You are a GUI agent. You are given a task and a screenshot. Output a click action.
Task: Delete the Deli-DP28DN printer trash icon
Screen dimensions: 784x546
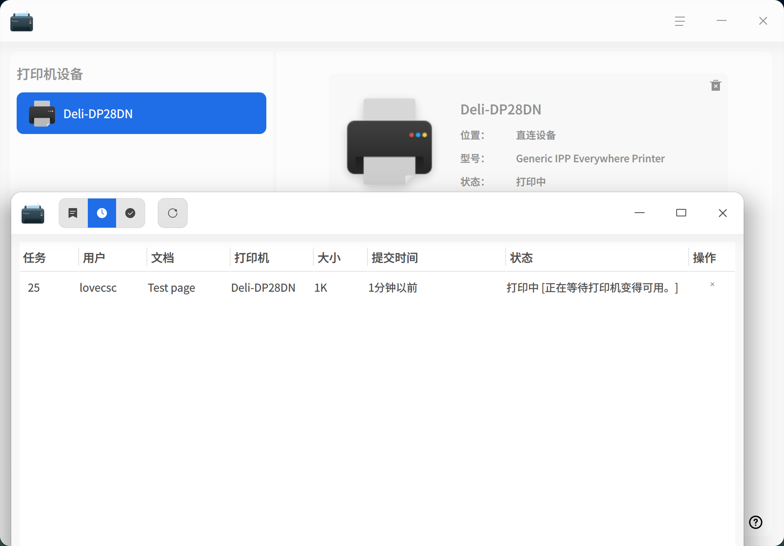pos(715,85)
